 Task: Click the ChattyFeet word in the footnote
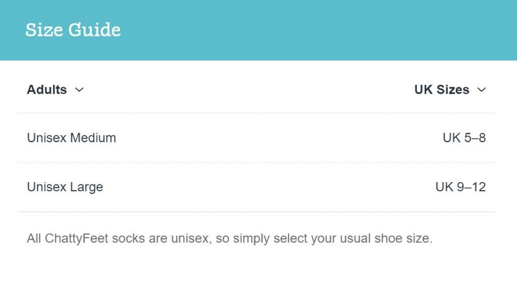click(77, 238)
